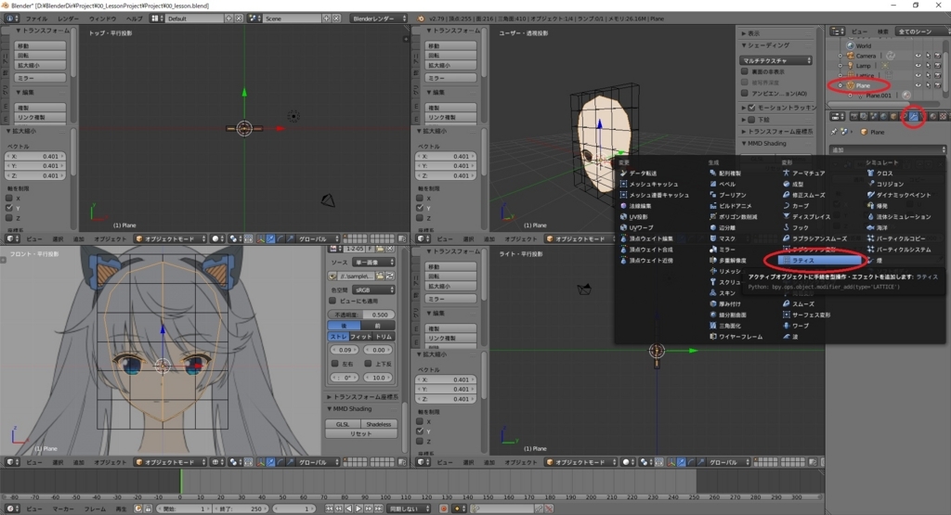Image resolution: width=951 pixels, height=515 pixels.
Task: Open the マーカー menu in timeline
Action: [63, 509]
